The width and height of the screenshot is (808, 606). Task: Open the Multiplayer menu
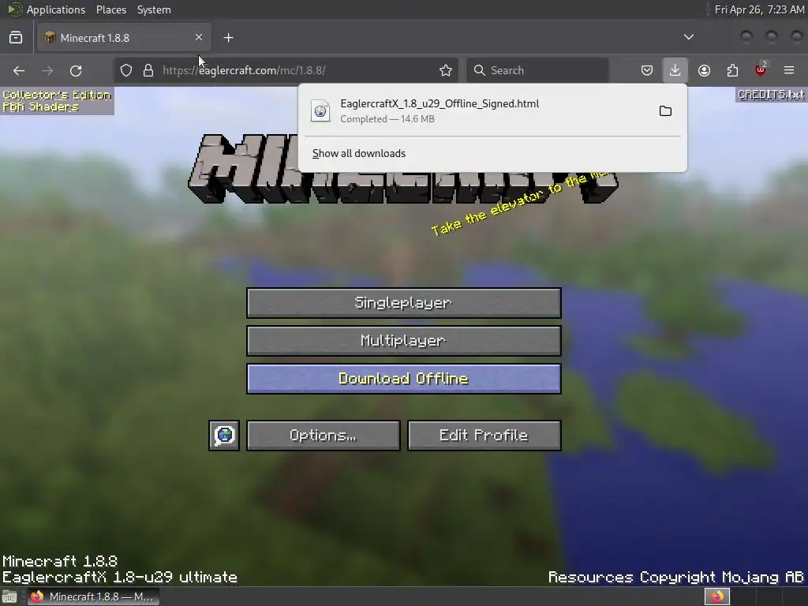pyautogui.click(x=404, y=341)
